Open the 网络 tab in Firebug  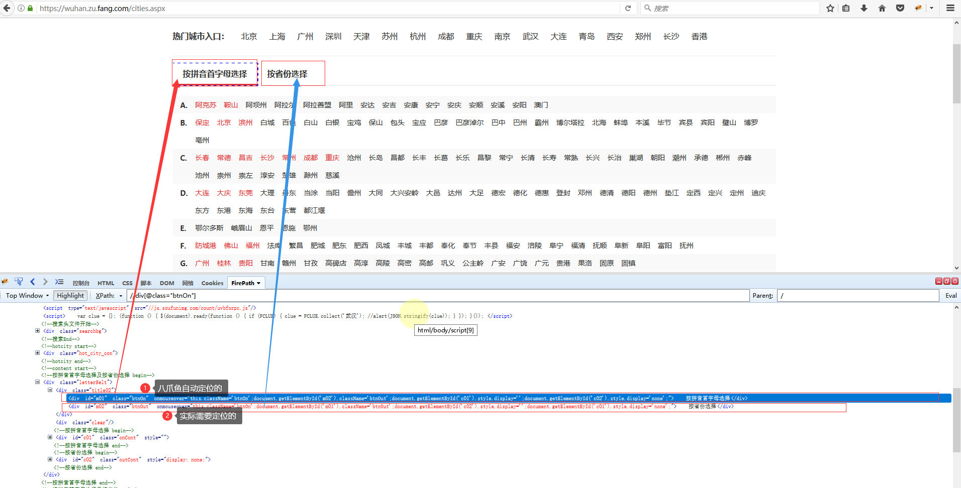(188, 283)
